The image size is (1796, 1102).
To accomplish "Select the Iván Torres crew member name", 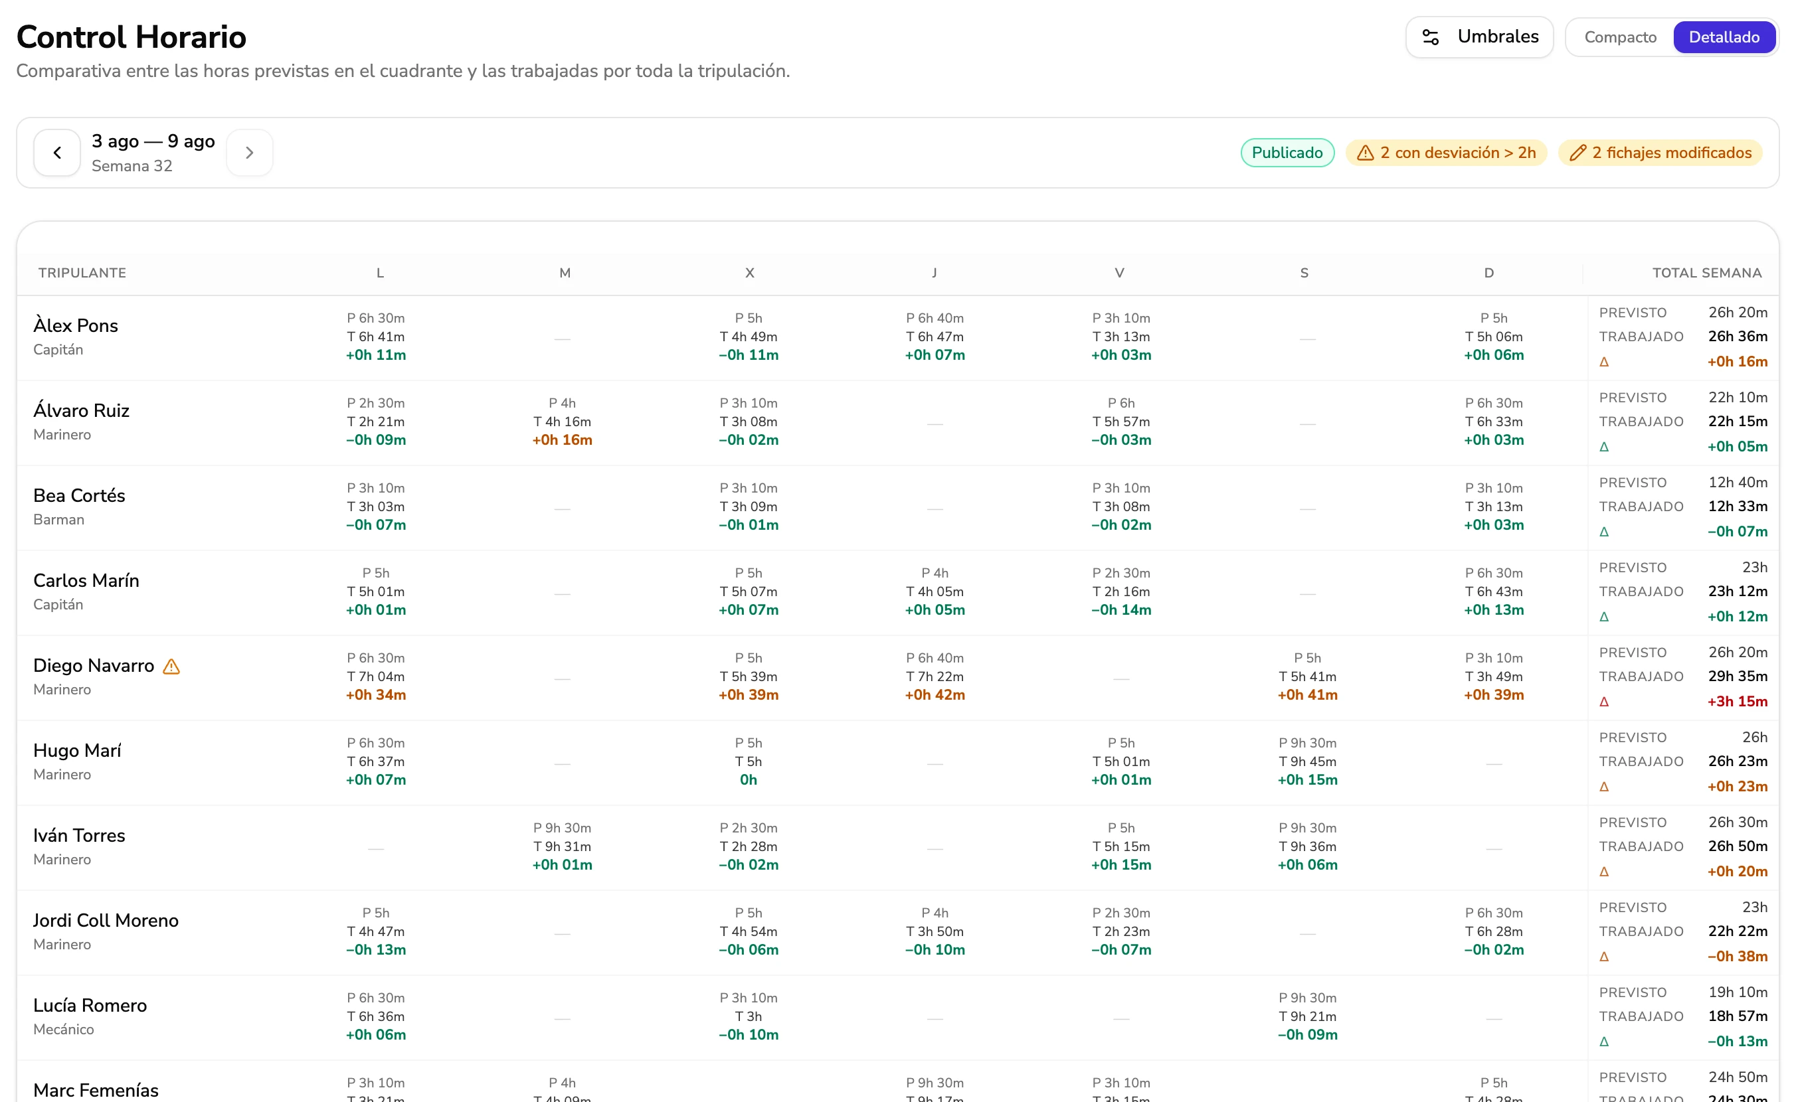I will (80, 835).
